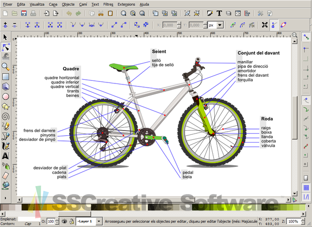Click the Emplenat fill color indicator
Screen dimensions: 312x227
[29, 219]
